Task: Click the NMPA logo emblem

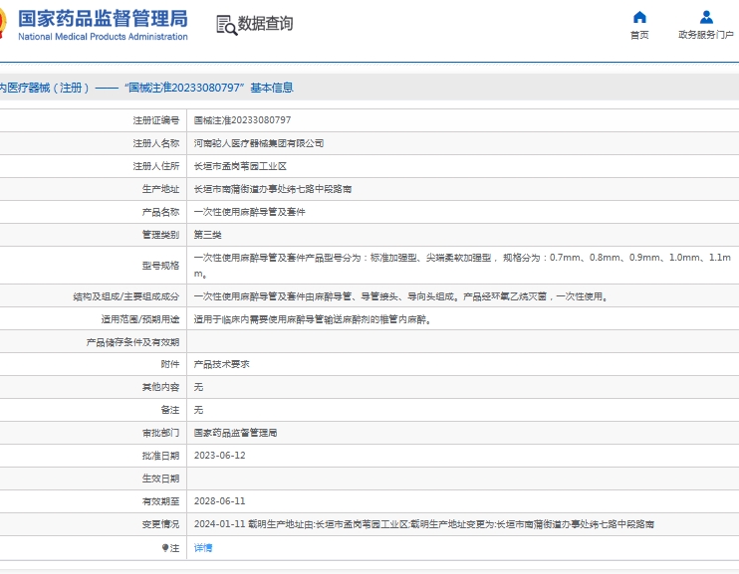Action: coord(3,23)
